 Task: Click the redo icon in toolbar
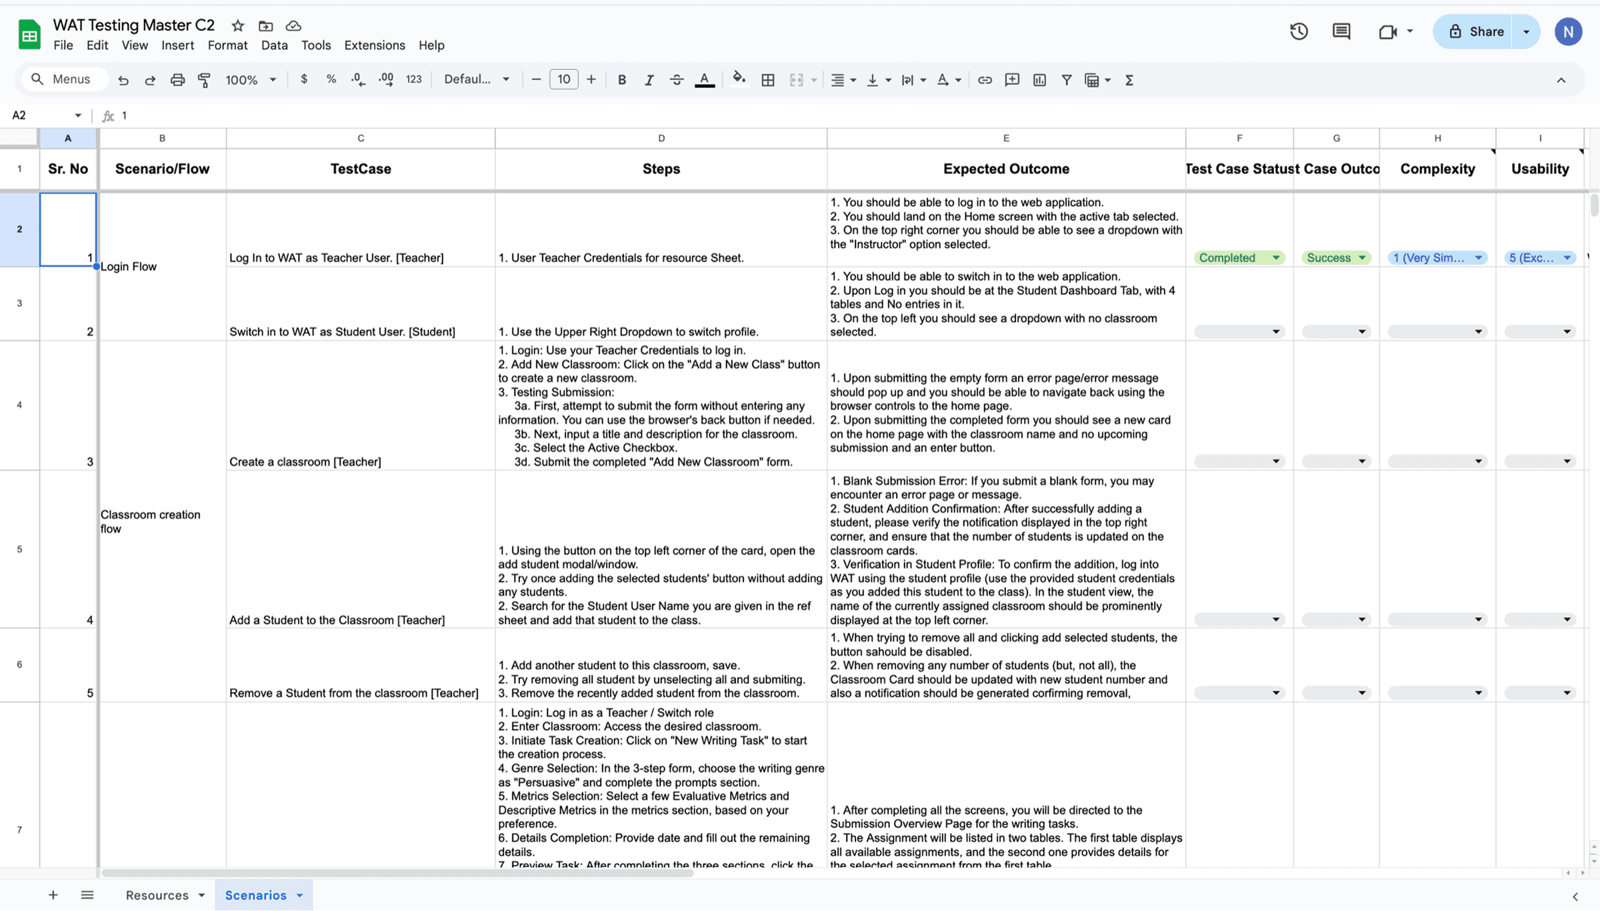(150, 80)
